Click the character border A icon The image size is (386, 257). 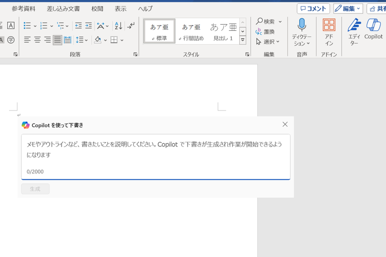click(11, 26)
